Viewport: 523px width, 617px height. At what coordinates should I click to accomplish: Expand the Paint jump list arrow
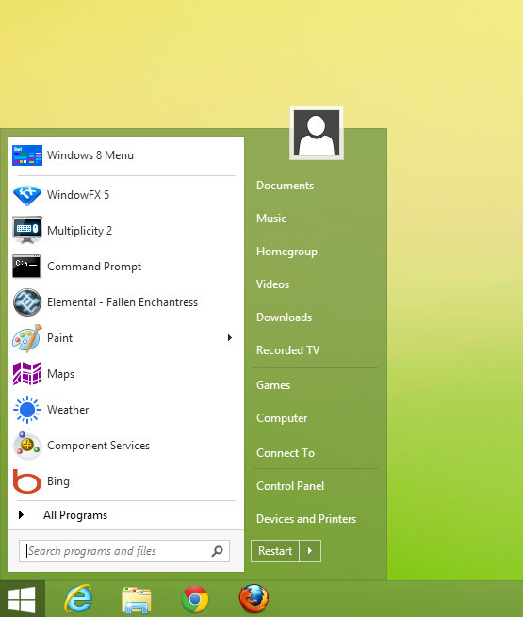coord(229,337)
